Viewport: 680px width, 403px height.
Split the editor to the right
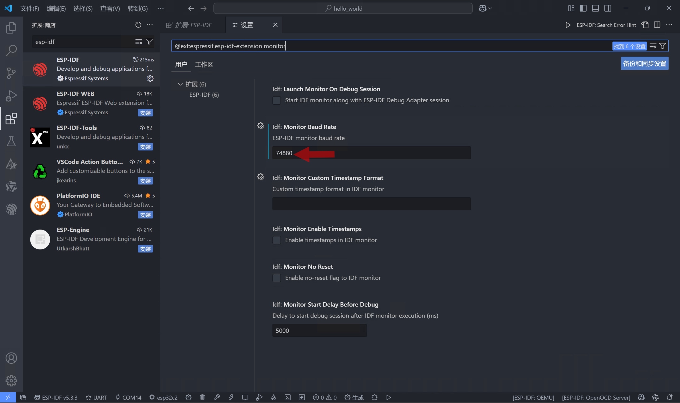click(657, 25)
